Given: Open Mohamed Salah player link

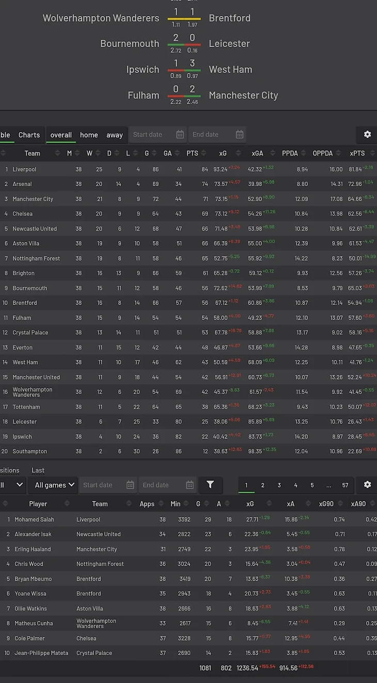Looking at the screenshot, I should pos(34,519).
